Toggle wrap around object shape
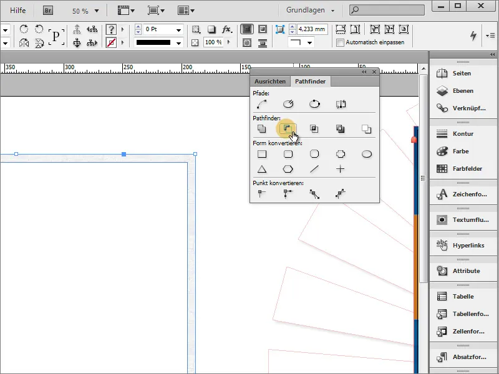This screenshot has width=499, height=374. click(x=247, y=42)
